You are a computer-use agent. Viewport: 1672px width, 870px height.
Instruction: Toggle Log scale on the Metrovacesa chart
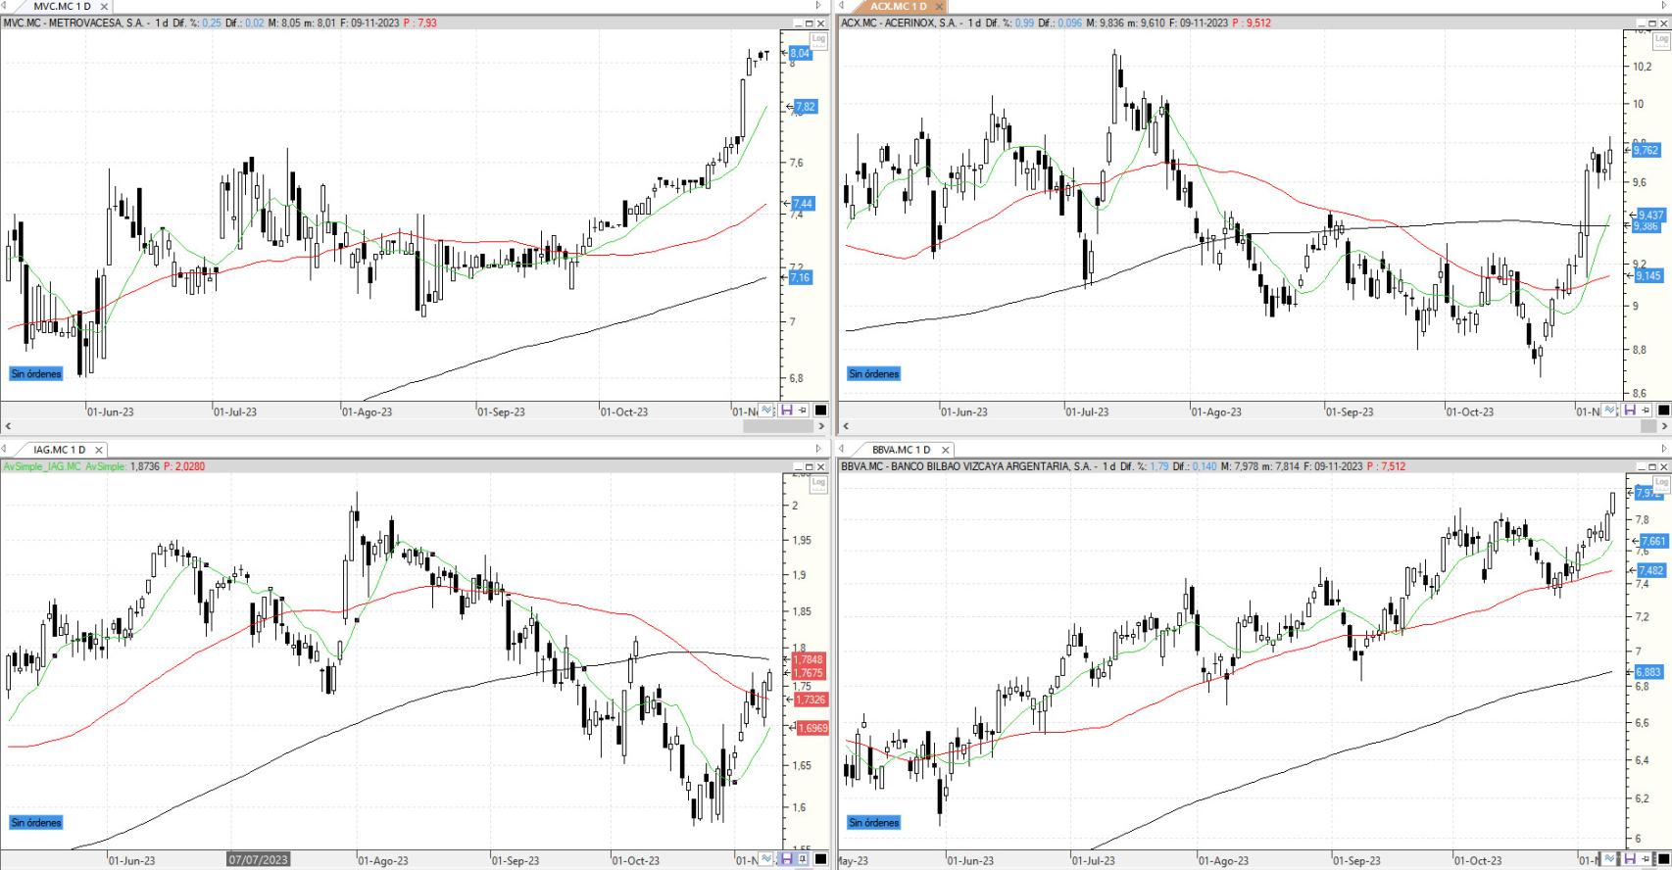coord(818,40)
